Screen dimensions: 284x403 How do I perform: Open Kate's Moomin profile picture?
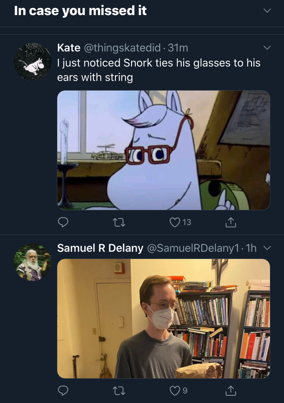(33, 62)
